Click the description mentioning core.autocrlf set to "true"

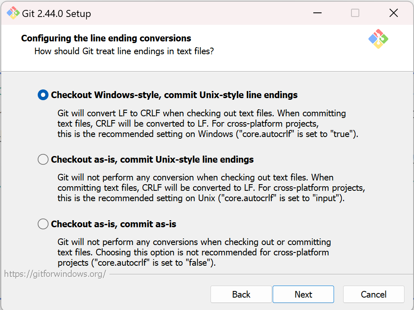click(x=207, y=124)
